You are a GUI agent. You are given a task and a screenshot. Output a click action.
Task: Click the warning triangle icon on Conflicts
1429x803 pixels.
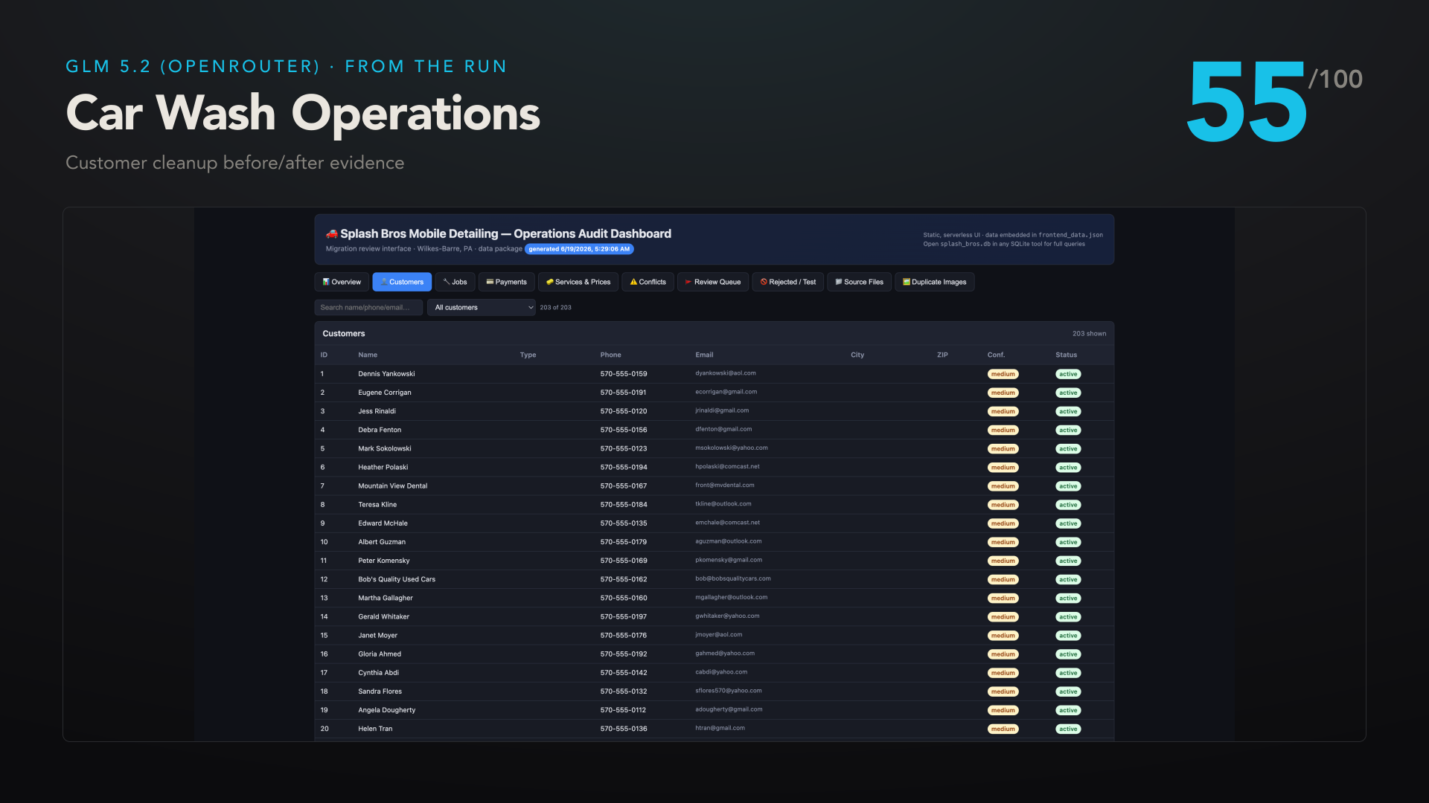tap(633, 282)
